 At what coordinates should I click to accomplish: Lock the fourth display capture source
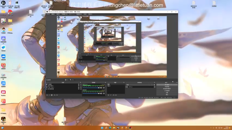tap(81, 89)
